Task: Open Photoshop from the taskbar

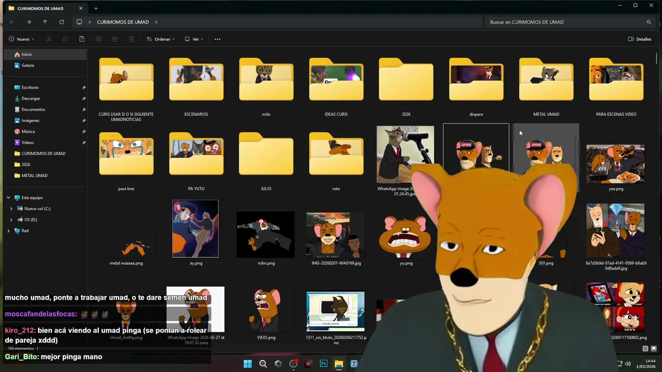Action: pos(324,364)
